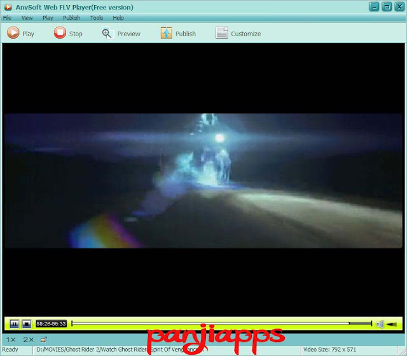407x356 pixels.
Task: Open the Play menu
Action: [x=48, y=18]
